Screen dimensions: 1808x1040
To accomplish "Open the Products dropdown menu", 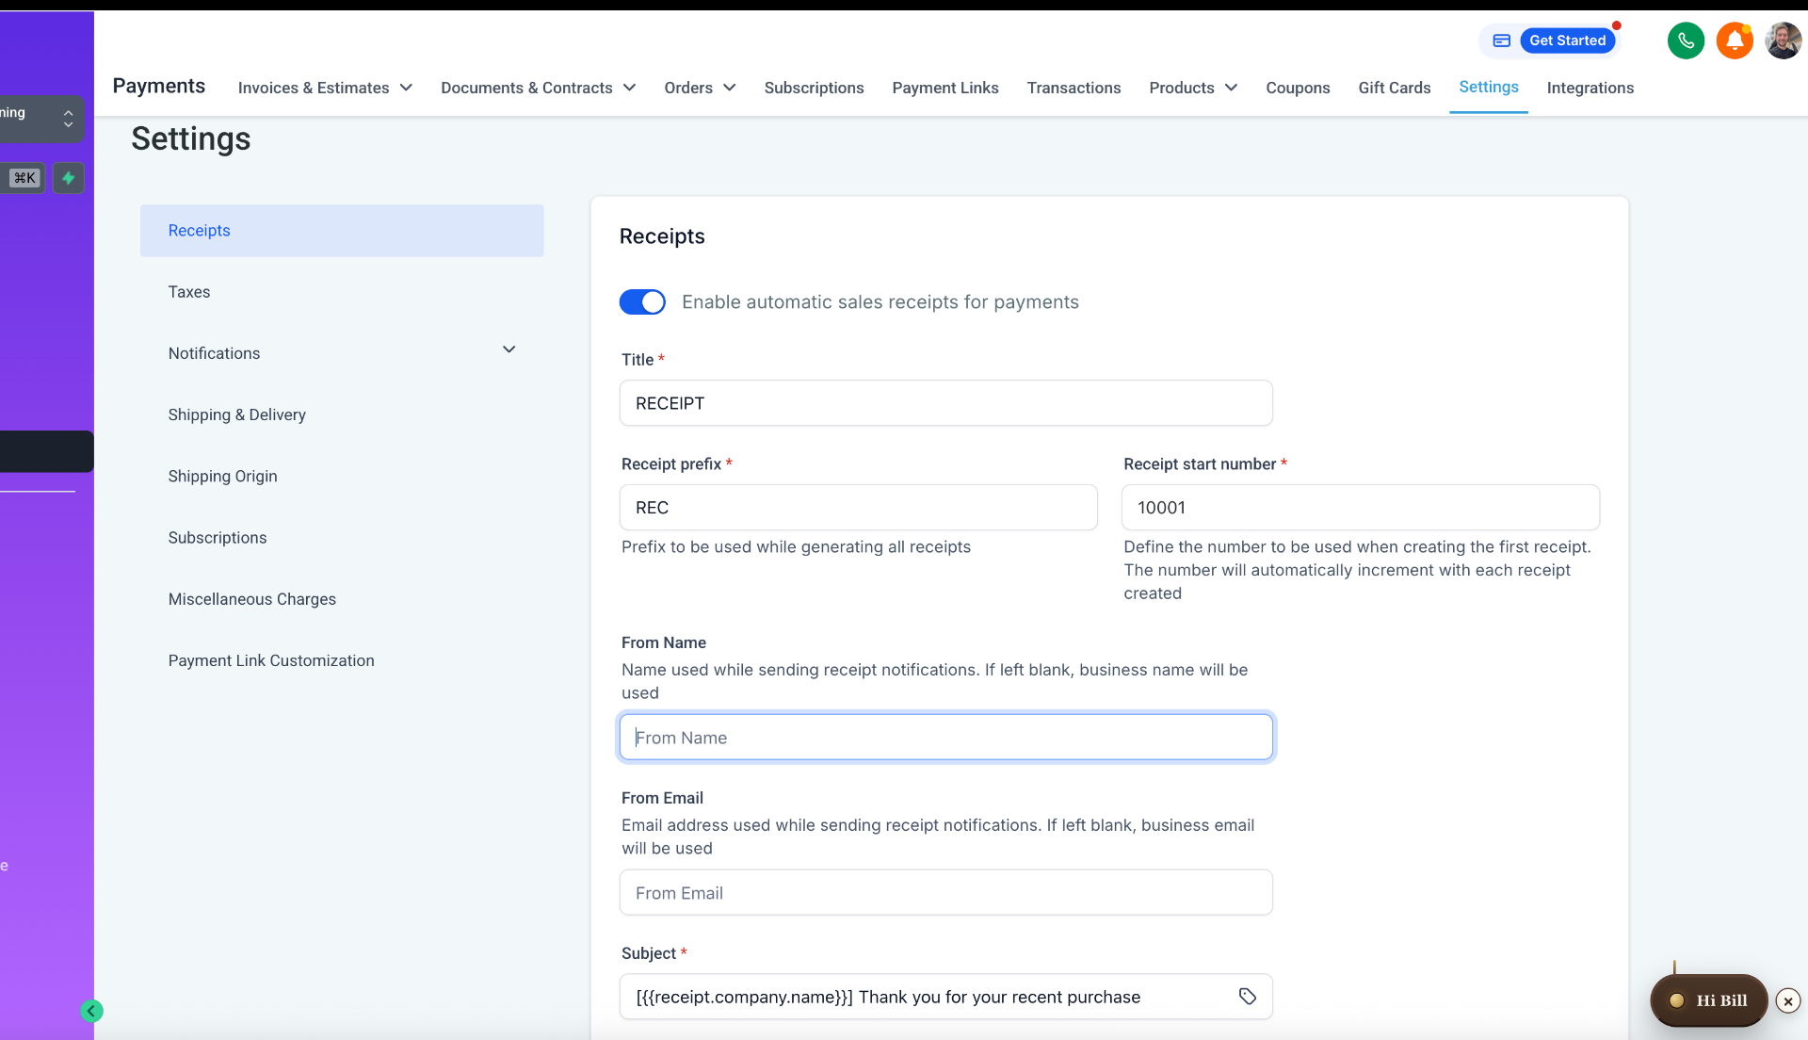I will coord(1193,88).
